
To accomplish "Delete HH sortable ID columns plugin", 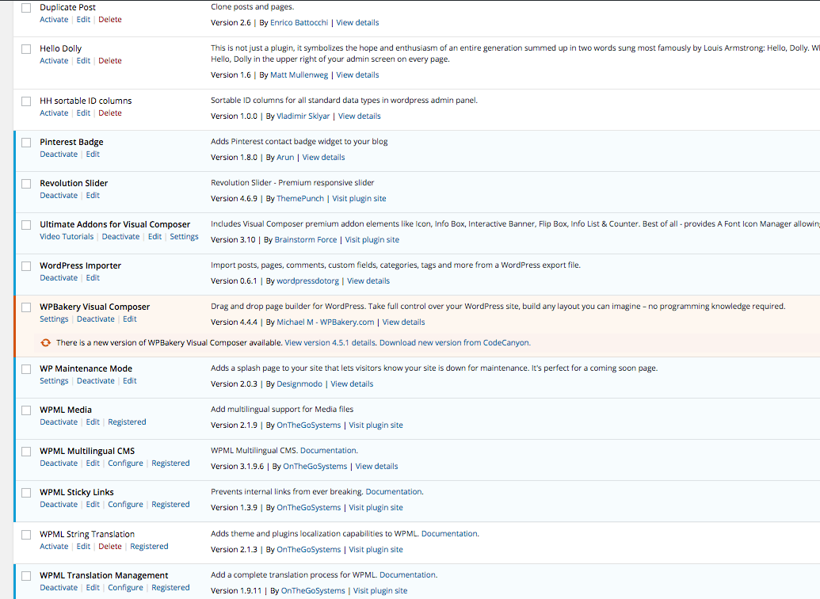I will click(x=110, y=113).
